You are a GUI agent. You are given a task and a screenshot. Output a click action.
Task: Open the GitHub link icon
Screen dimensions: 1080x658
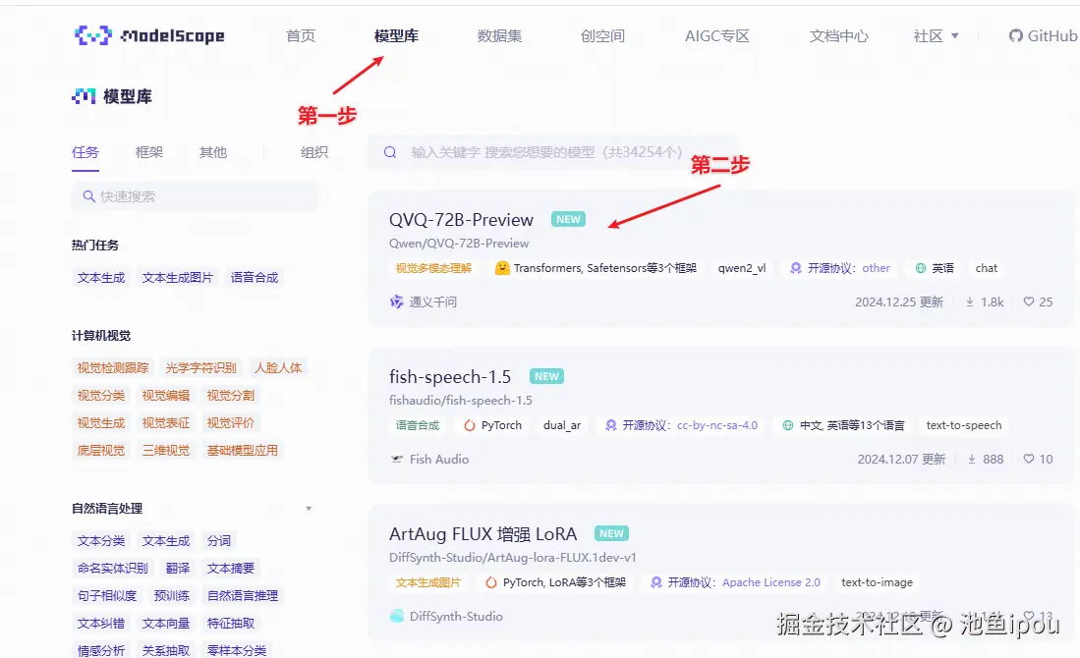click(1016, 35)
